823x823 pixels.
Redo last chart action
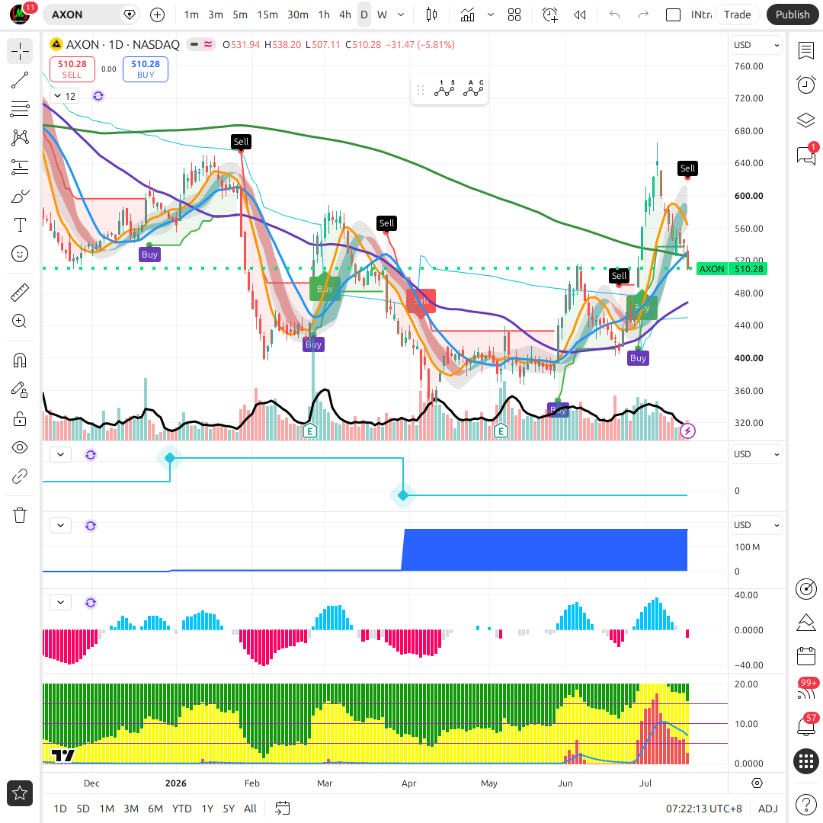click(x=643, y=14)
